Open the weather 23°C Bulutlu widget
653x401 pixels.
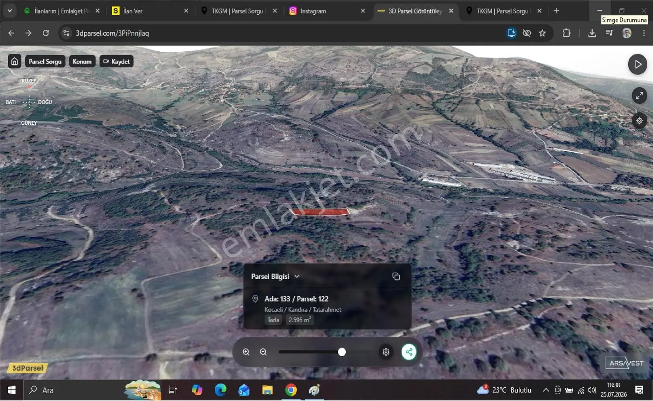click(x=504, y=390)
